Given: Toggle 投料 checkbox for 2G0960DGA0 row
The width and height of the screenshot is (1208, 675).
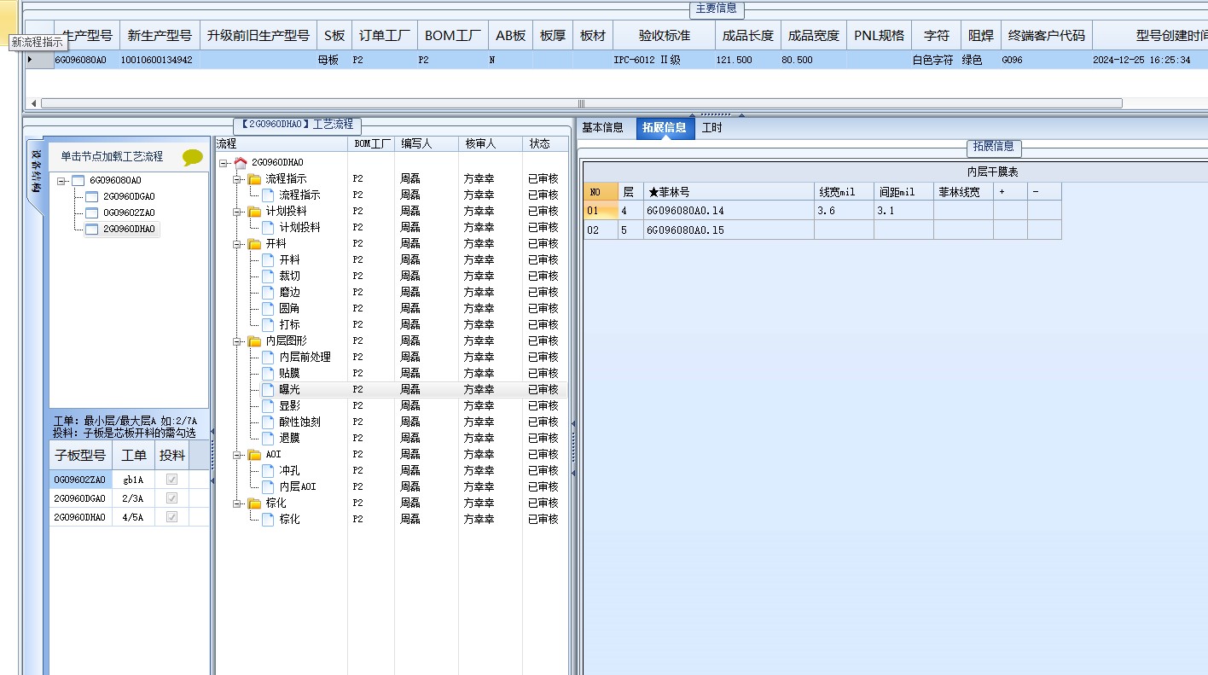Looking at the screenshot, I should [171, 498].
